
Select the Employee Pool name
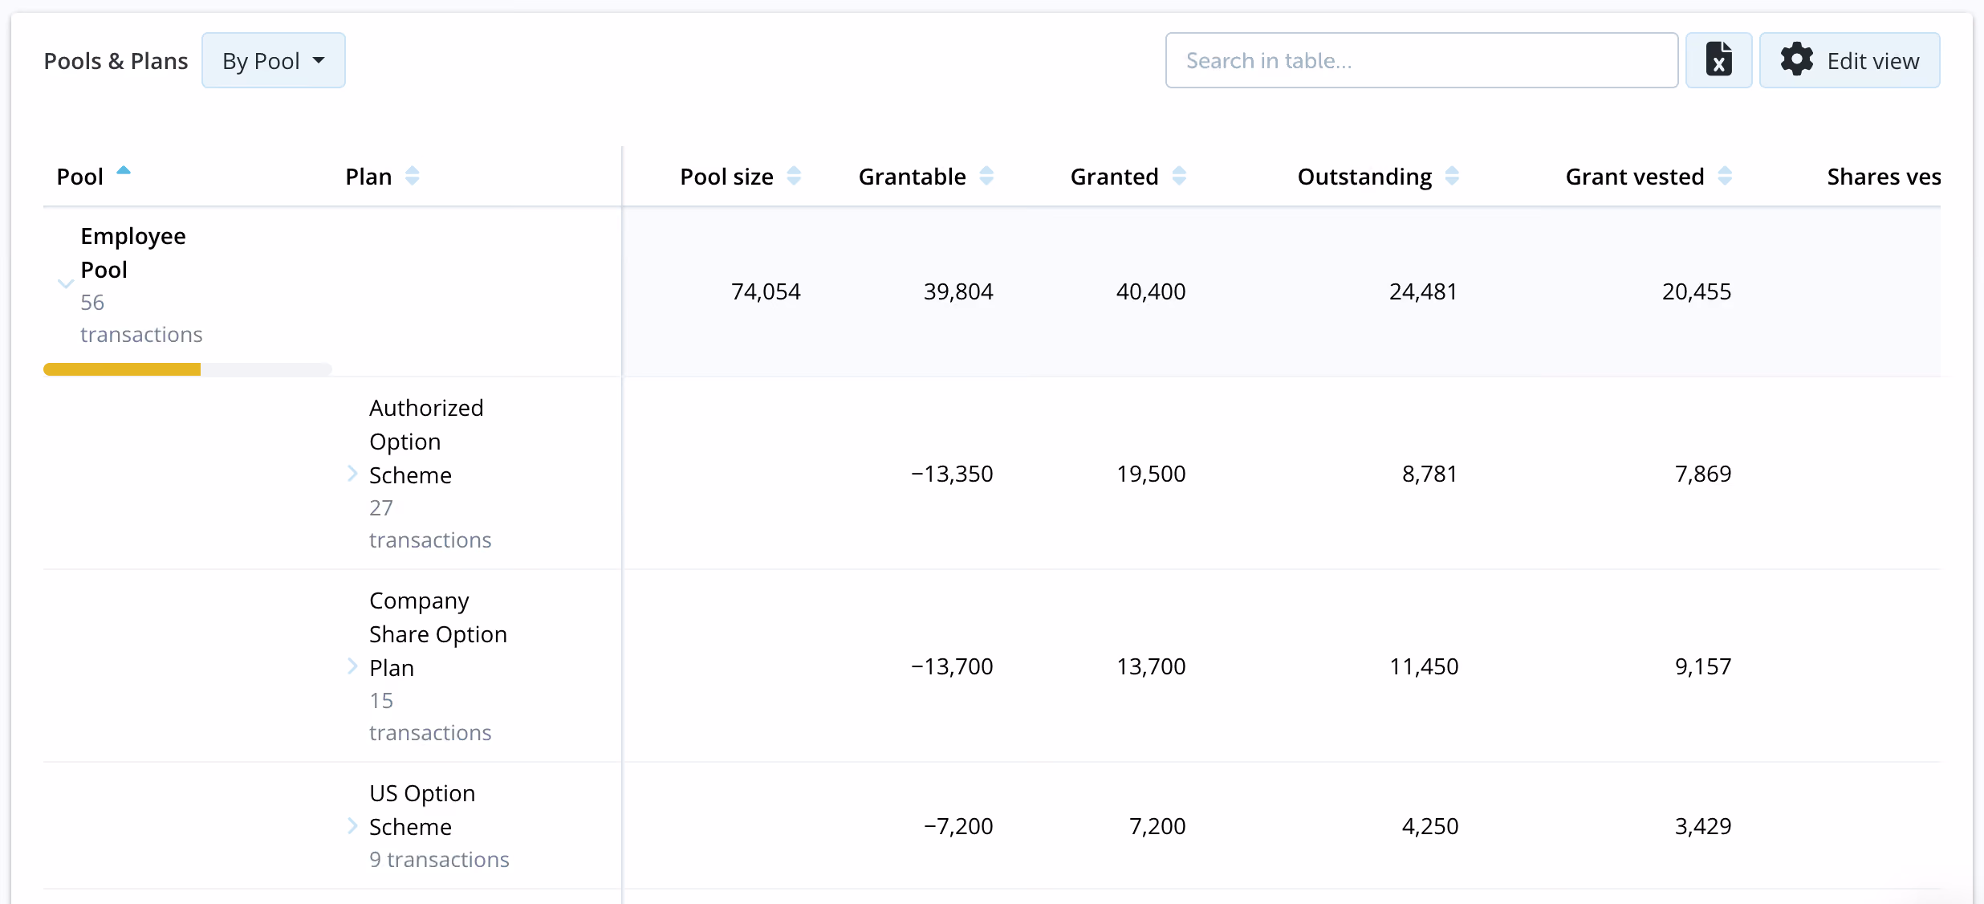coord(133,253)
